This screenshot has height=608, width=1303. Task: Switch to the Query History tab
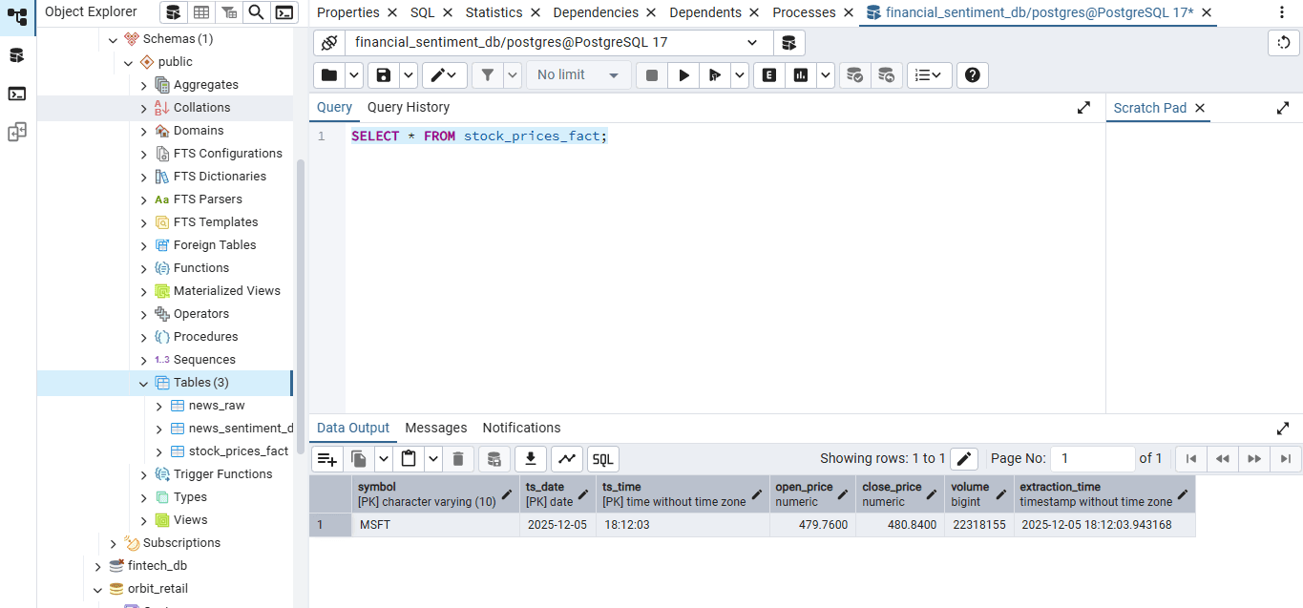tap(409, 108)
